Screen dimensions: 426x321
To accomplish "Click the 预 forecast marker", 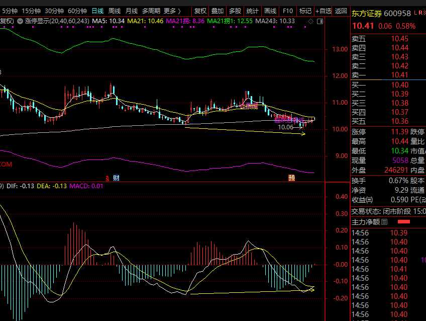I will coord(291,178).
